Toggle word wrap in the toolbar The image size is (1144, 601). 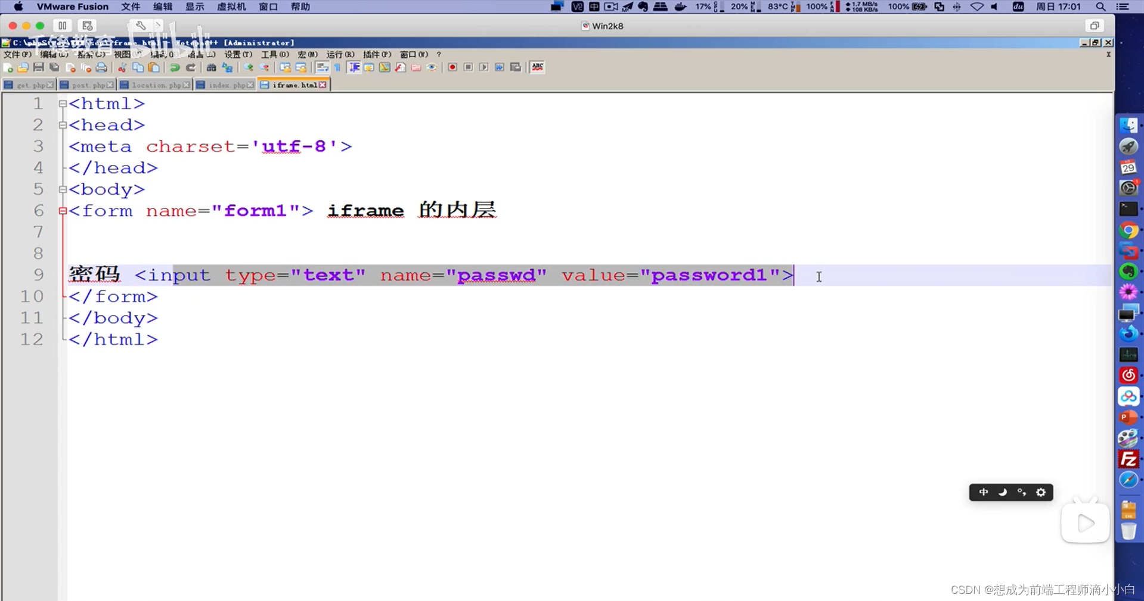click(x=322, y=67)
